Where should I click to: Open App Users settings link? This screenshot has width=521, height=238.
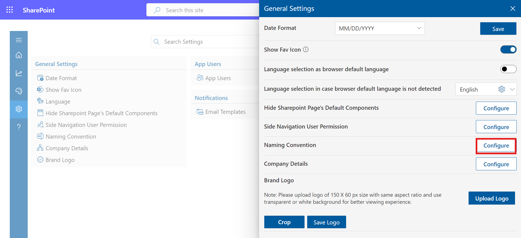coord(218,78)
